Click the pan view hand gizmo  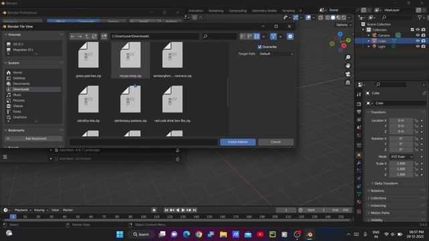click(348, 66)
